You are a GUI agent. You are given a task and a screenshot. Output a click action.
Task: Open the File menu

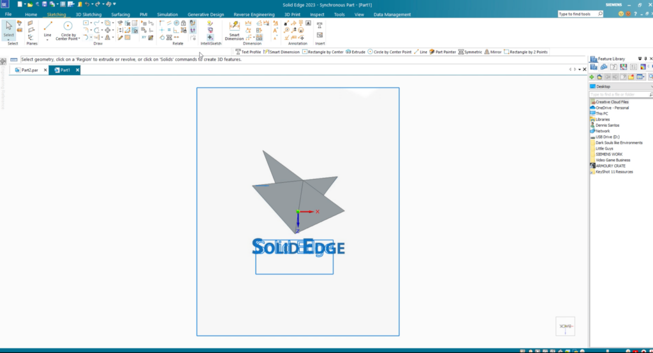coord(8,14)
